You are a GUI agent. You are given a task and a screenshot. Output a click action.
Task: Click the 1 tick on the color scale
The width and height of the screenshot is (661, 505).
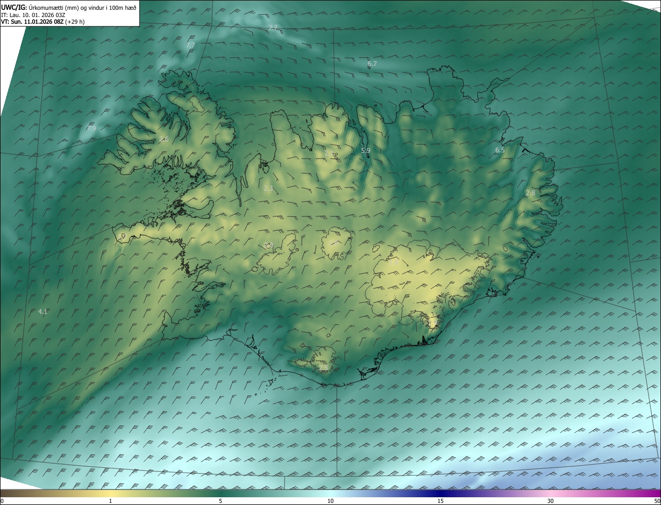pyautogui.click(x=111, y=501)
